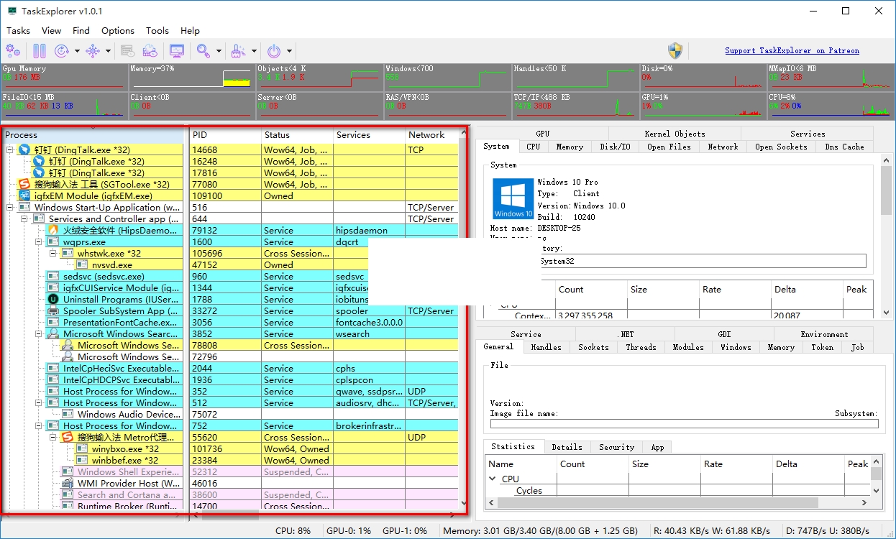This screenshot has height=539, width=896.
Task: Collapse the wqprs.exe process node
Action: [40, 242]
